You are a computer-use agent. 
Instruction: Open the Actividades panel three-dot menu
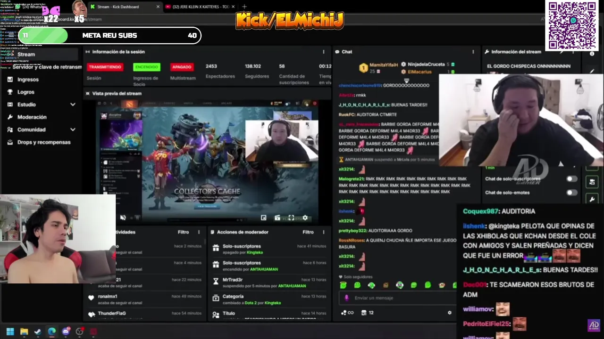pos(199,232)
